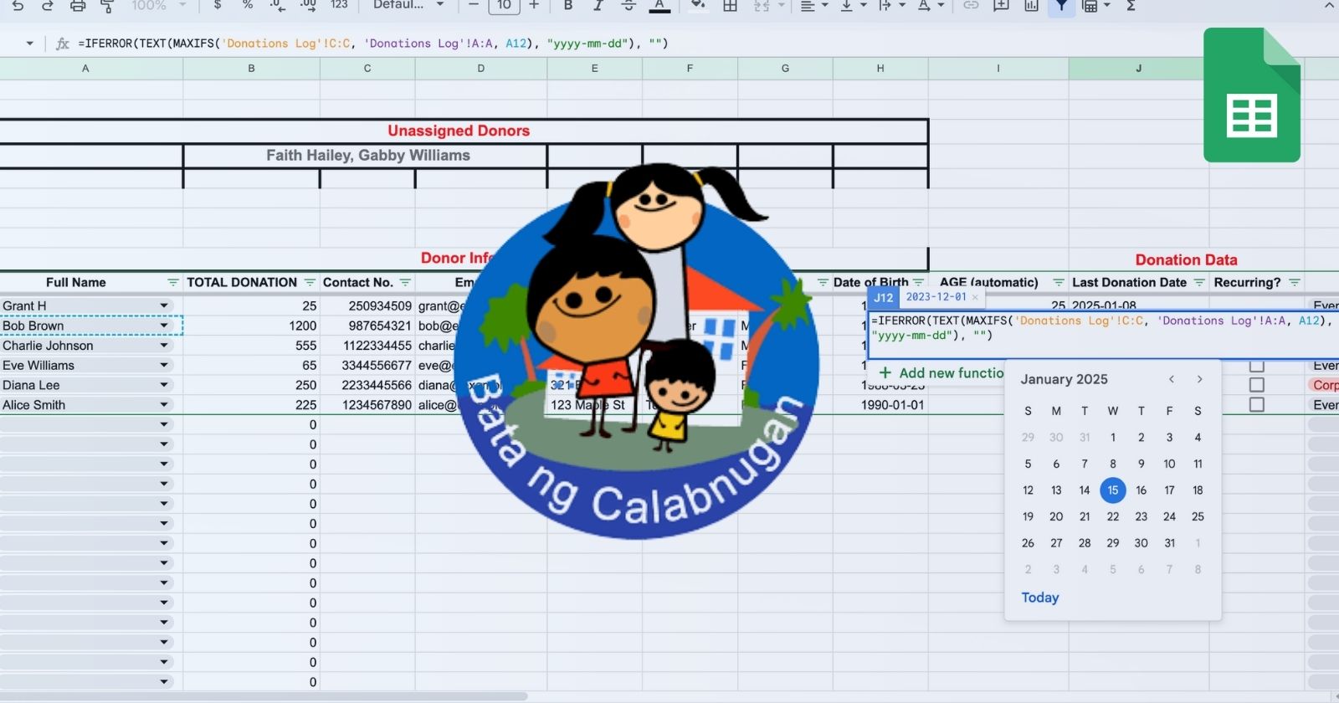Image resolution: width=1339 pixels, height=703 pixels.
Task: Open the fill color picker
Action: click(696, 6)
